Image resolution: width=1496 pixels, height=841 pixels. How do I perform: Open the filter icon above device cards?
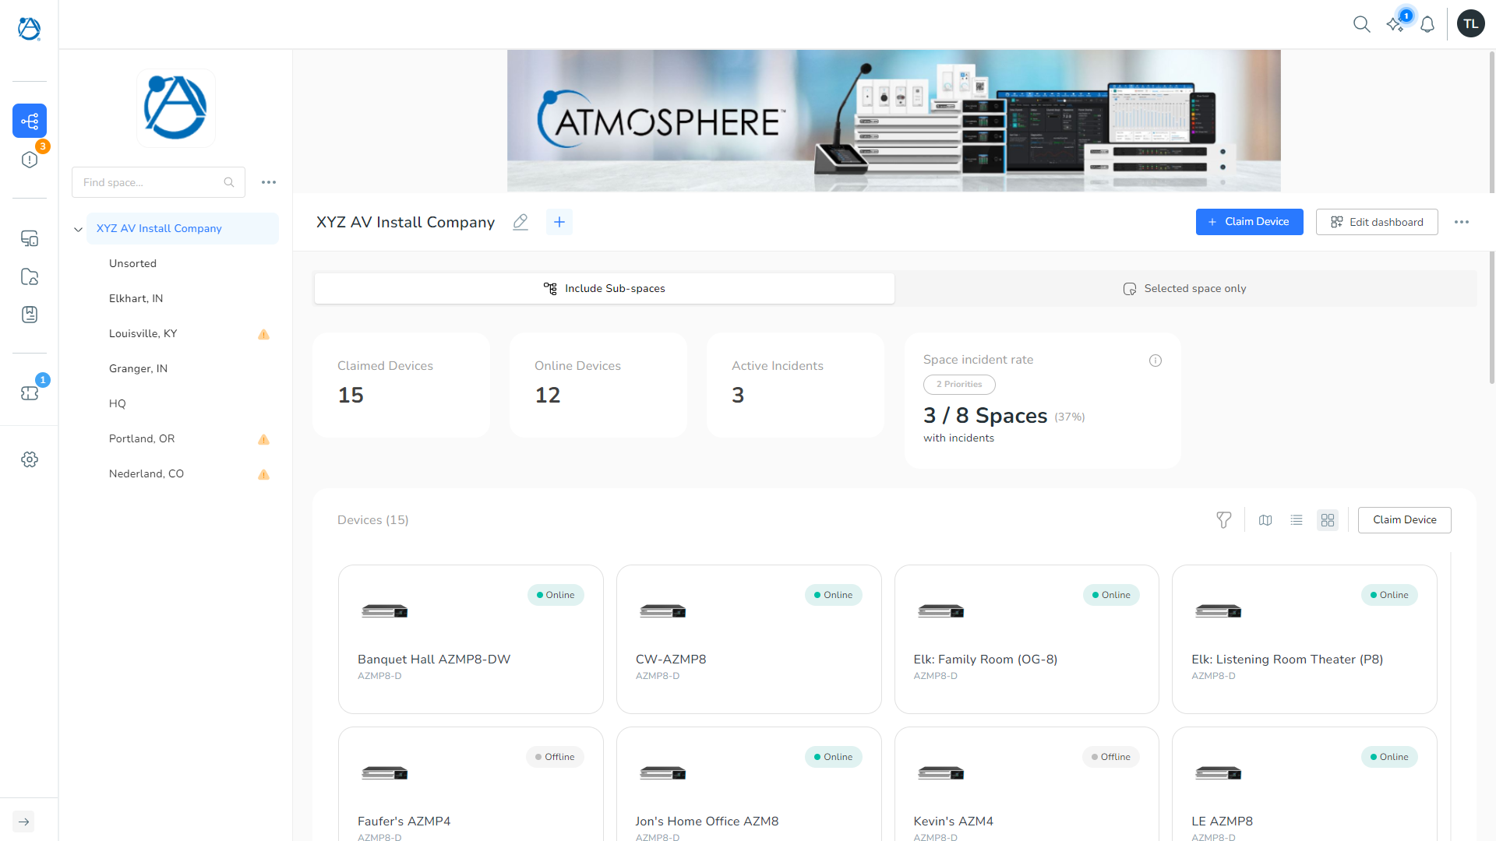[x=1224, y=519]
